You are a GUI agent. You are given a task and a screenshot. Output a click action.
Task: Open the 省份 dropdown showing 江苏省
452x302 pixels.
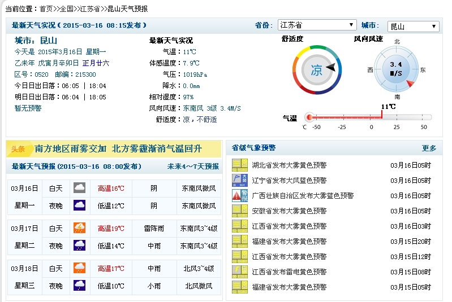click(317, 25)
